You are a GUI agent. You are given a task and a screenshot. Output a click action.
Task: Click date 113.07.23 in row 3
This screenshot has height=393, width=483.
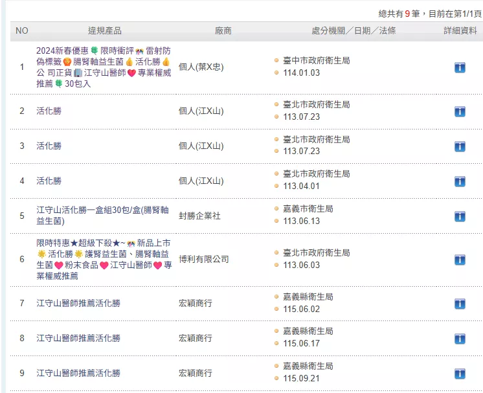[x=302, y=152]
